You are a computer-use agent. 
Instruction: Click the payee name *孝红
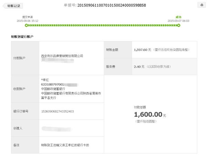coord(45,80)
